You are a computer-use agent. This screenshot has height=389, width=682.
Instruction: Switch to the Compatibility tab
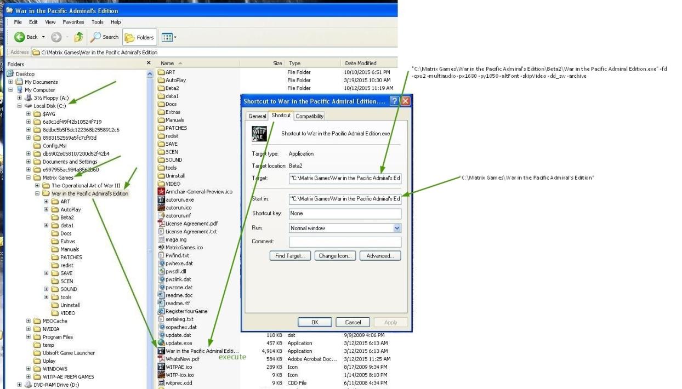pyautogui.click(x=310, y=116)
